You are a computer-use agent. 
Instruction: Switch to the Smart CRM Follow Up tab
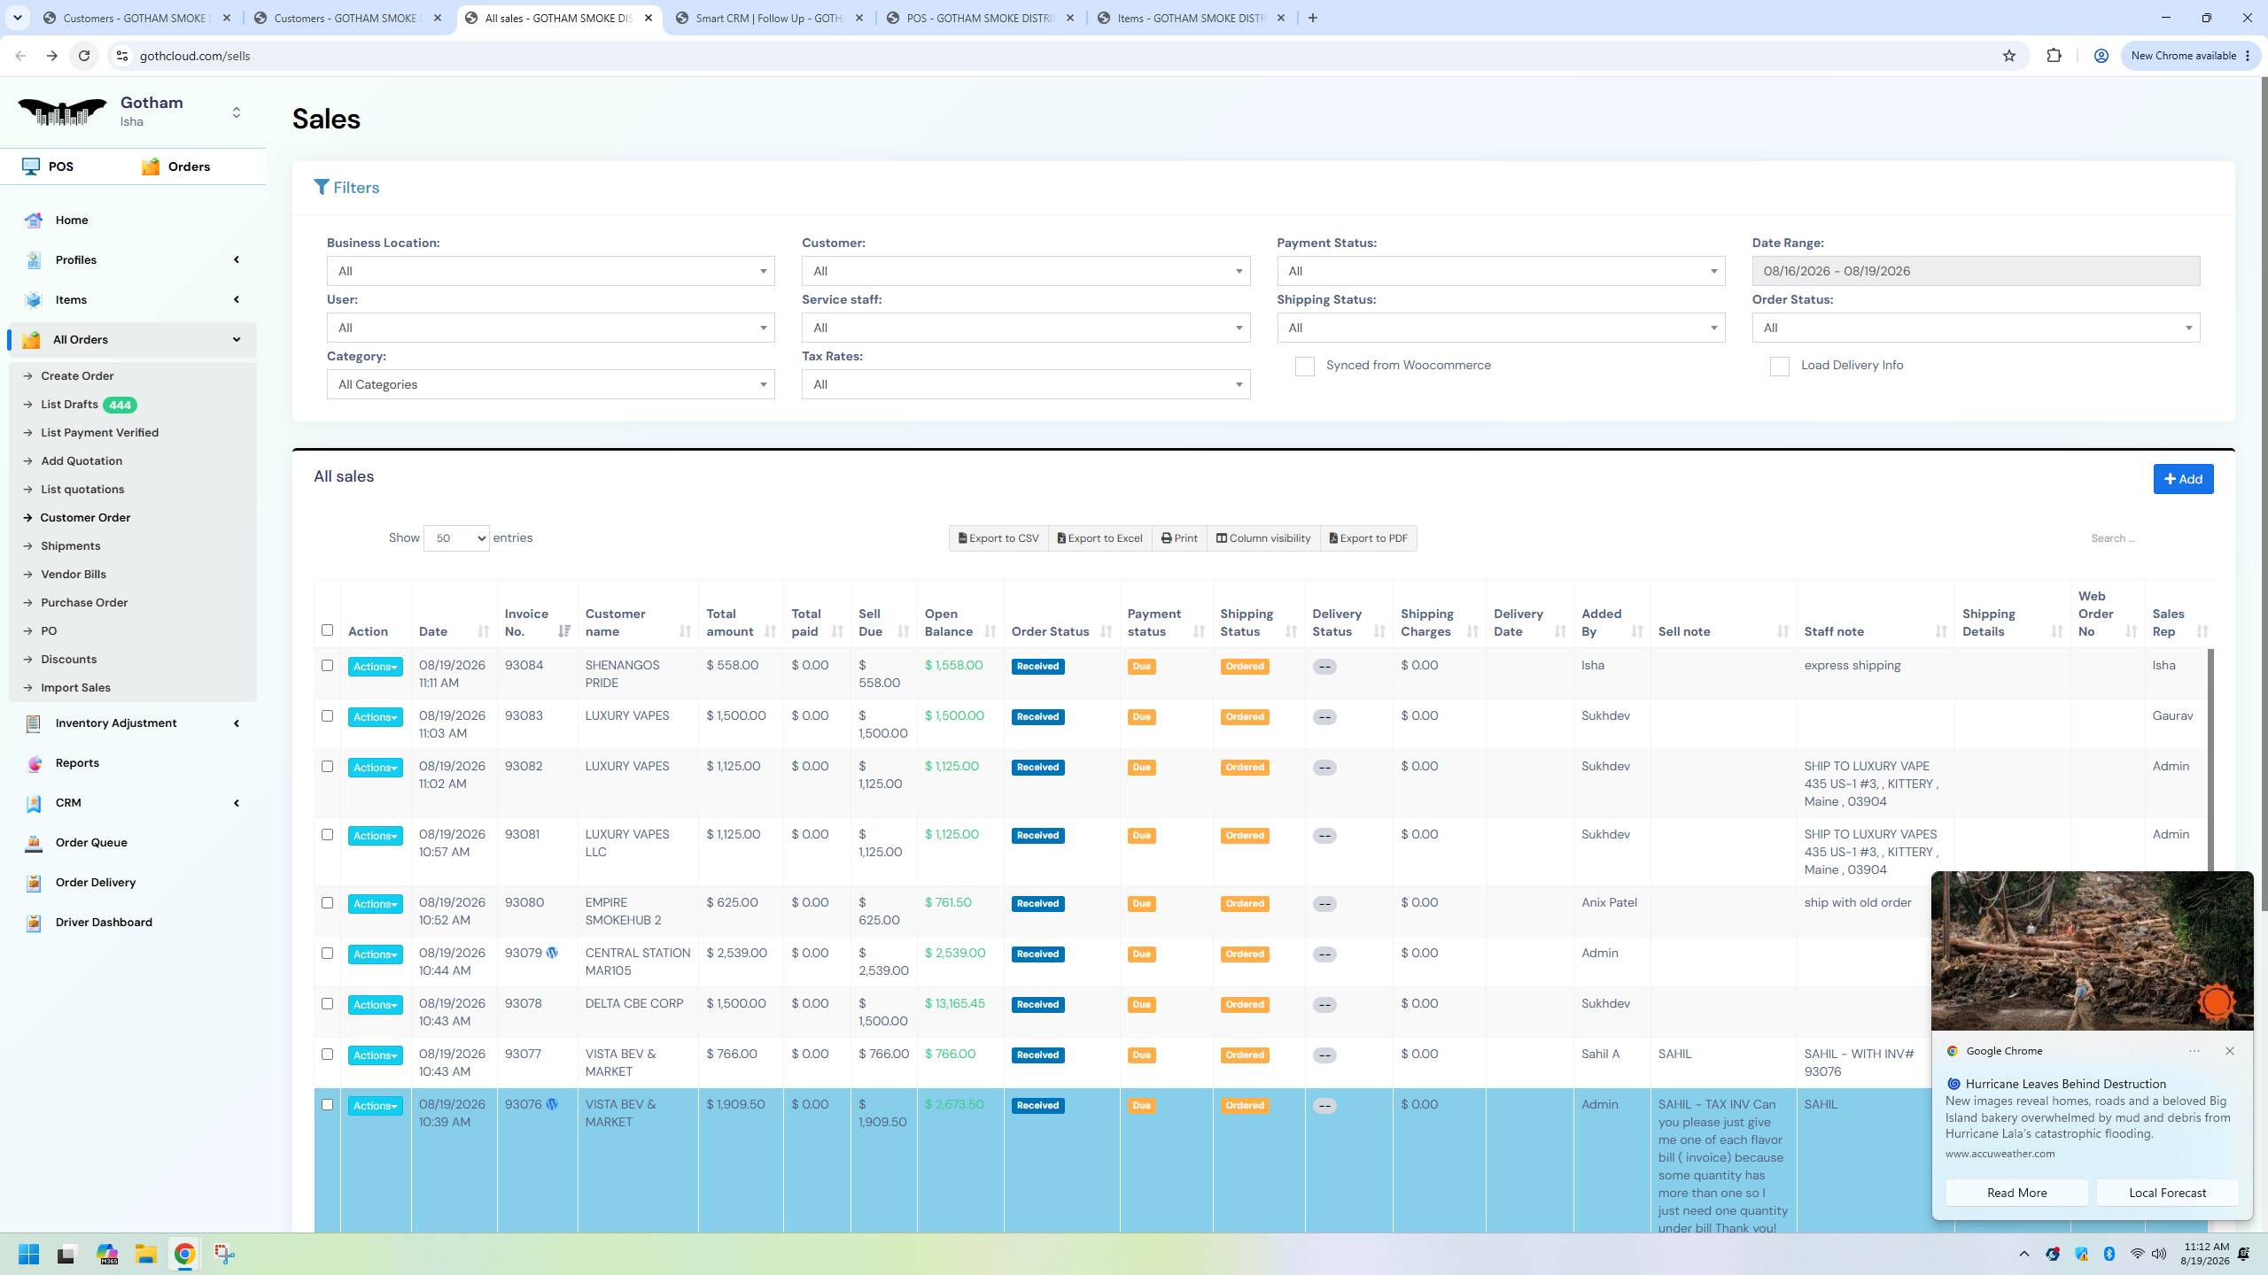pos(767,18)
